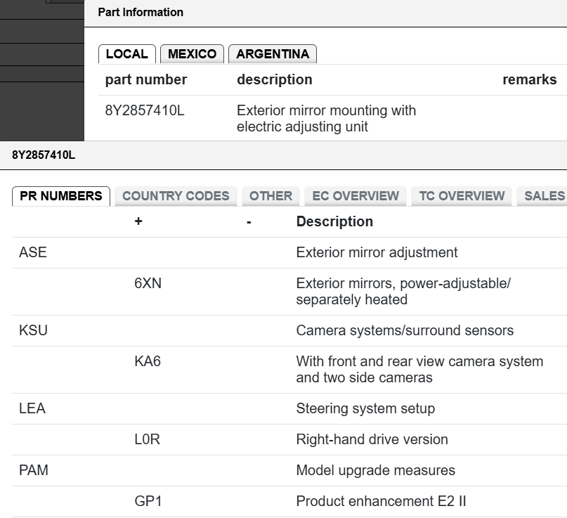Select the KA6 PR code

148,361
